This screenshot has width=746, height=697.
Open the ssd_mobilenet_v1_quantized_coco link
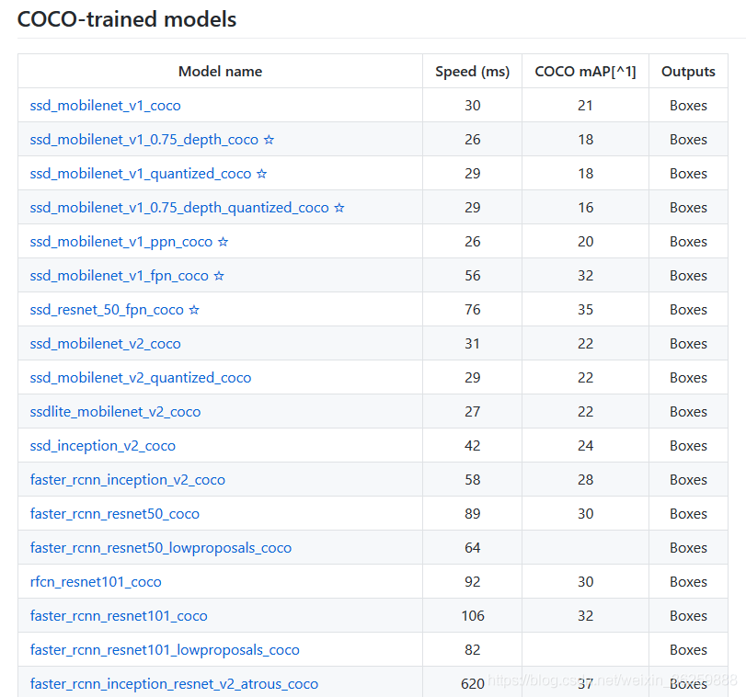141,174
